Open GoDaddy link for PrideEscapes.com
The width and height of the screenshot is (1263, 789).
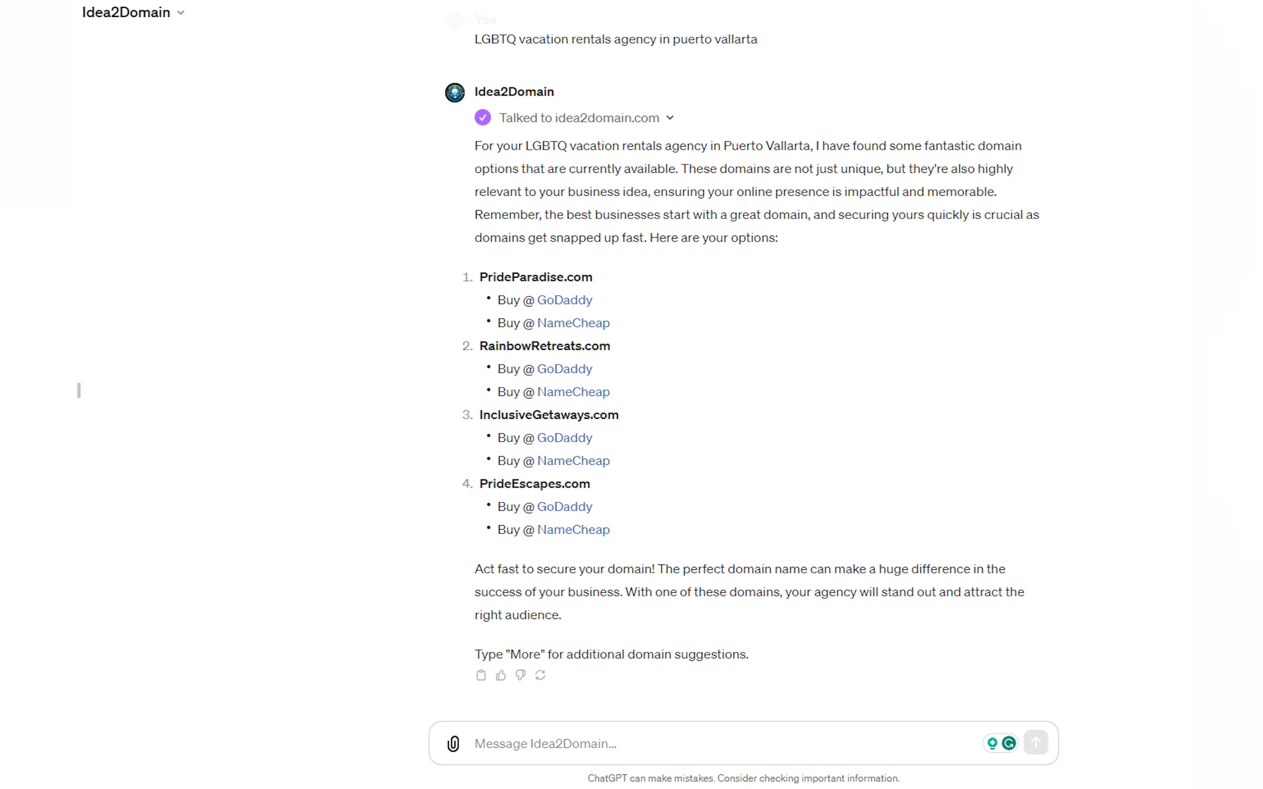point(564,507)
